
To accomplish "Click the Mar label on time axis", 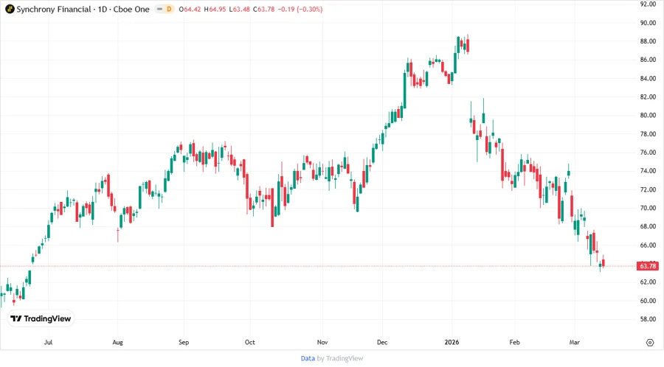I will point(574,342).
